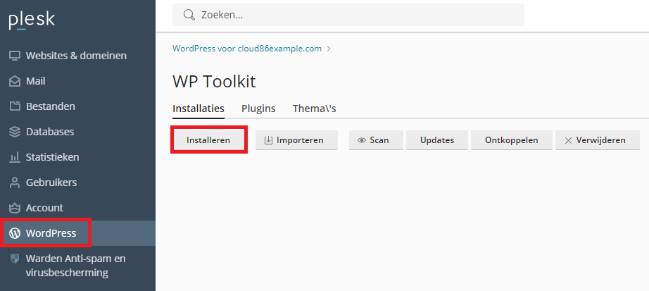Click the Plesk logo
Viewport: 649px width, 291px height.
pyautogui.click(x=32, y=20)
